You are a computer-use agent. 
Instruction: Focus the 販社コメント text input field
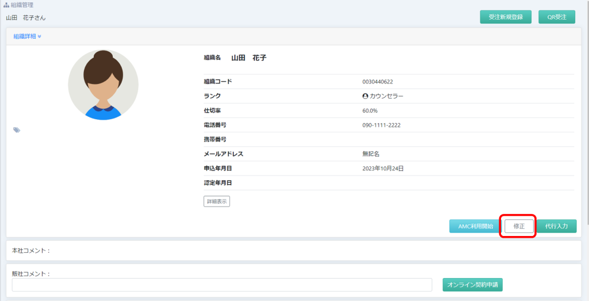coord(221,285)
